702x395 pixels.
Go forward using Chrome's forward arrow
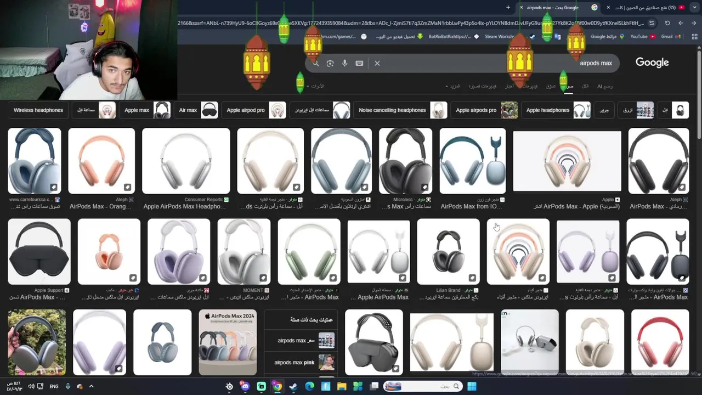click(681, 23)
